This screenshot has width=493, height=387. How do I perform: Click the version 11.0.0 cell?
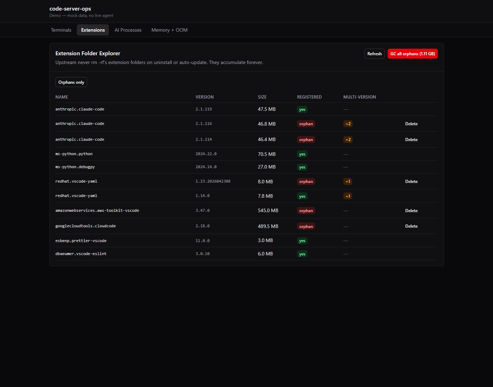click(x=202, y=241)
